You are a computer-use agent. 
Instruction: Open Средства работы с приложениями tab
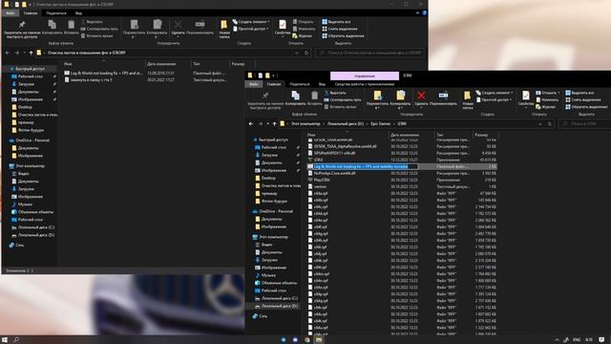click(x=365, y=84)
